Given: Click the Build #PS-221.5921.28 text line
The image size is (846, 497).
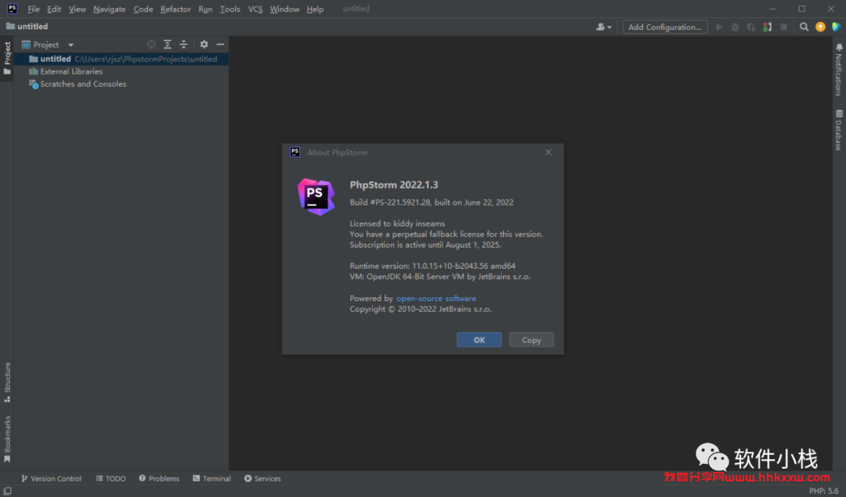Looking at the screenshot, I should point(432,202).
